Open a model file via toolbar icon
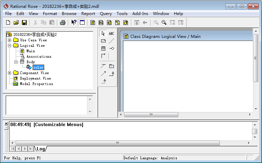The width and height of the screenshot is (262, 163). click(x=16, y=23)
